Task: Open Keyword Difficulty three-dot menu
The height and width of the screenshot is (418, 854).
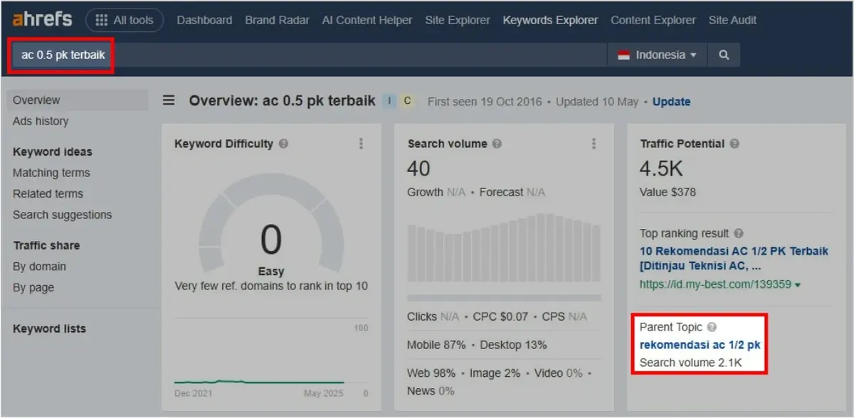Action: click(x=361, y=144)
